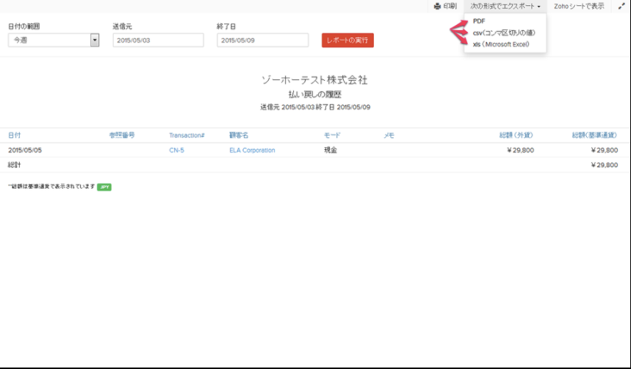Sort by the 顧客名 column header
The image size is (631, 369).
click(x=239, y=135)
